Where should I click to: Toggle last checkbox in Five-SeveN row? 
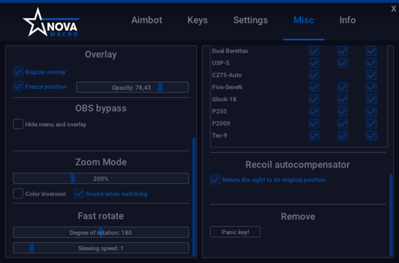pos(372,87)
